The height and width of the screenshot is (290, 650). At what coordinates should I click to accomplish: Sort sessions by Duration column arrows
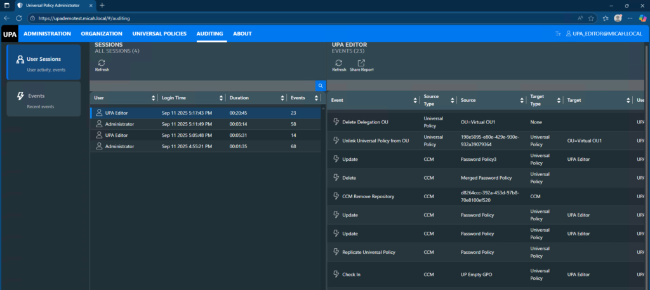click(x=281, y=98)
